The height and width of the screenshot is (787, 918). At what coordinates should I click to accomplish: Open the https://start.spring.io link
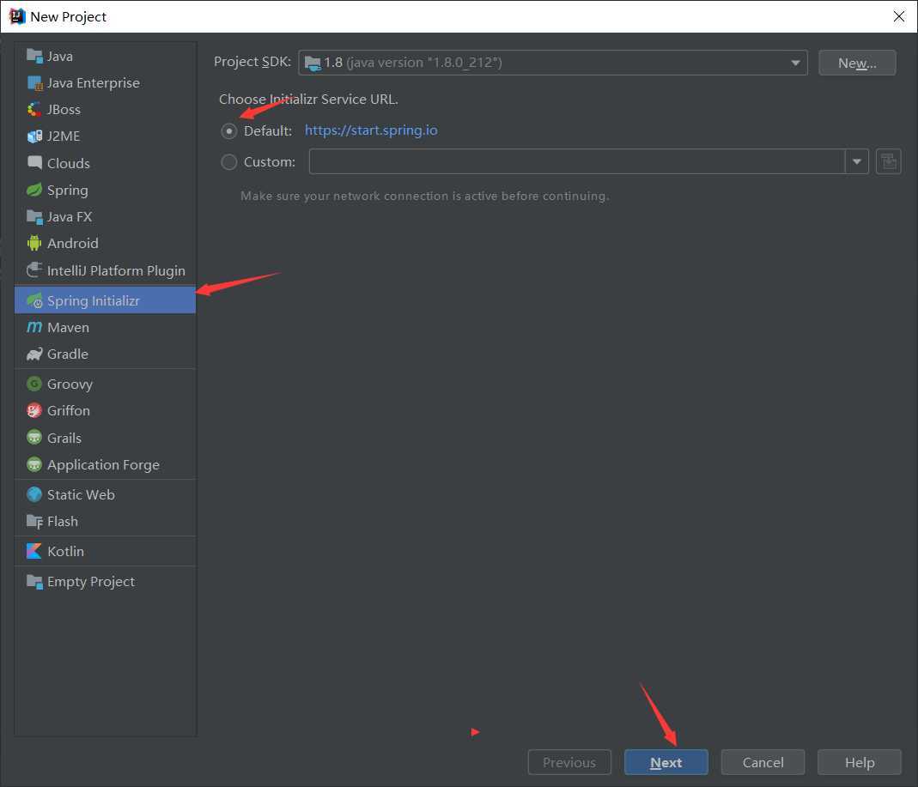pos(371,130)
